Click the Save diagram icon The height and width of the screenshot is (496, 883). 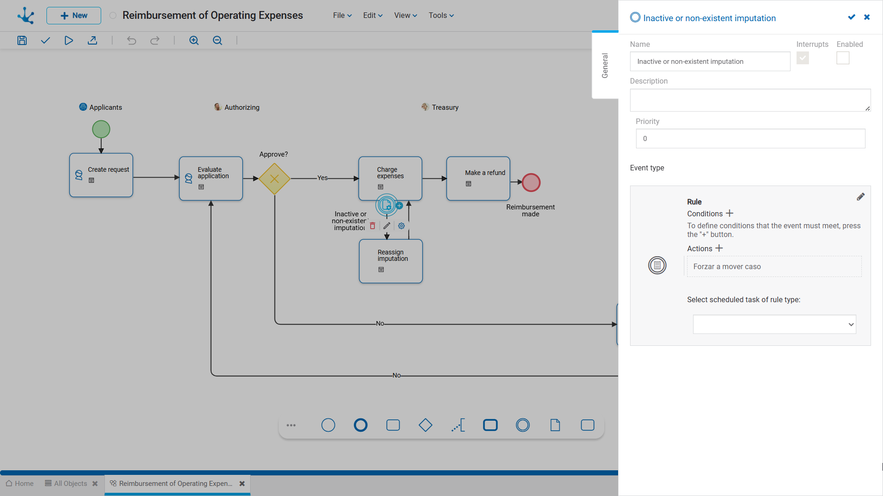click(22, 40)
